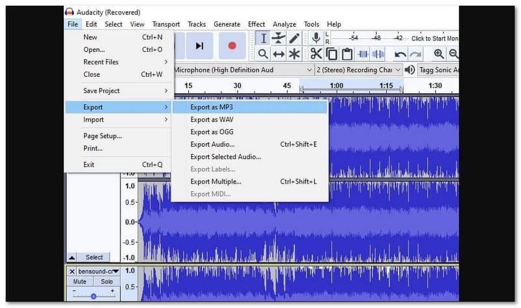The width and height of the screenshot is (521, 308).
Task: Click the Skip to End button
Action: 199,46
